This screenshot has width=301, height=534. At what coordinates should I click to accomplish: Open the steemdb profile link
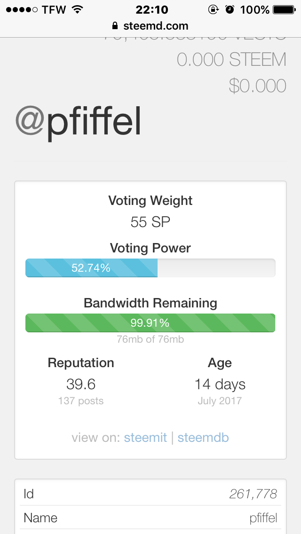pos(203,437)
